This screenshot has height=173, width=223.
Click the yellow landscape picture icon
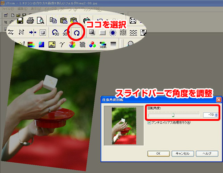pos(52,45)
